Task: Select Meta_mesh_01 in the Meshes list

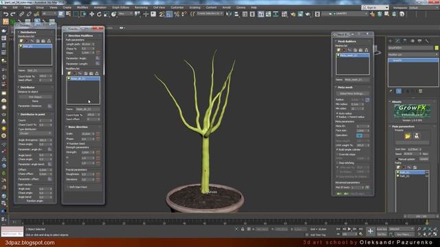Action: point(353,56)
